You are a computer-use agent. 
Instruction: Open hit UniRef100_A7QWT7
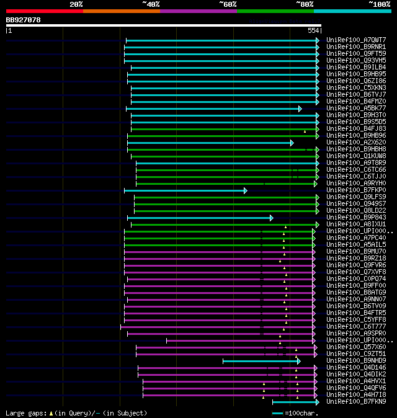(x=356, y=40)
